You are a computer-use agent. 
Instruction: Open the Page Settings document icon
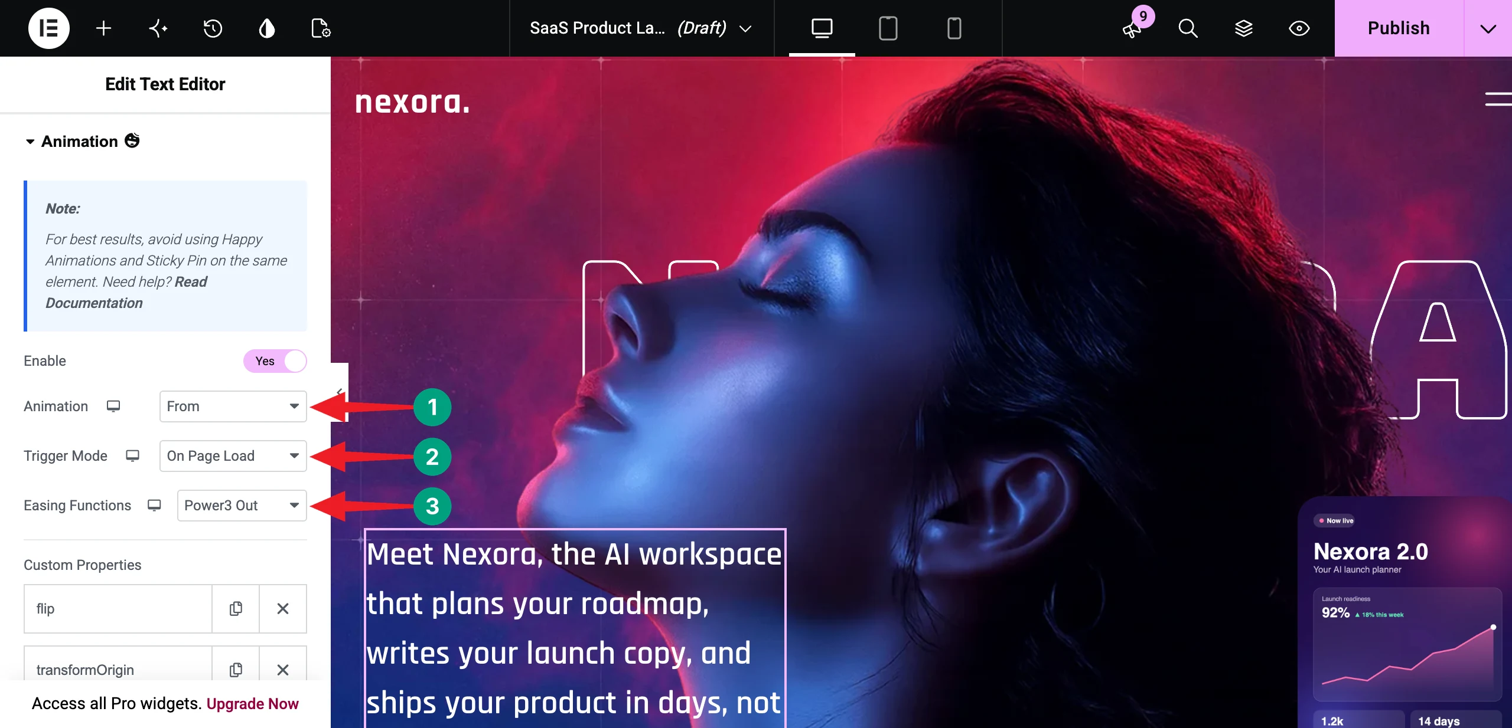point(321,28)
